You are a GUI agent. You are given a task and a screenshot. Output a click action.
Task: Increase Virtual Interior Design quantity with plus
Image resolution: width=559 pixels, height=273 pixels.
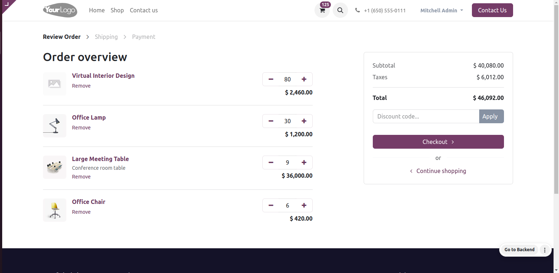click(304, 79)
